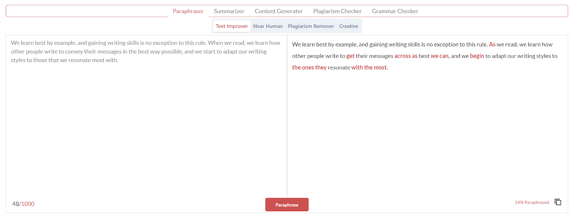Click the red word "get" in output
This screenshot has width=572, height=218.
[350, 56]
